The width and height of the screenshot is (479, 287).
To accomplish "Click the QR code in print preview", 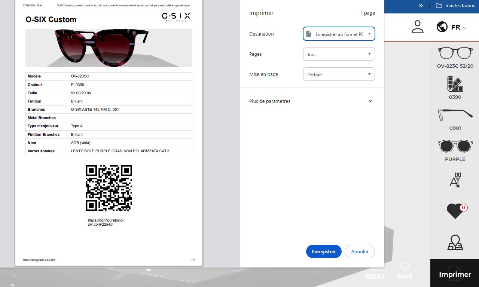I will (109, 188).
